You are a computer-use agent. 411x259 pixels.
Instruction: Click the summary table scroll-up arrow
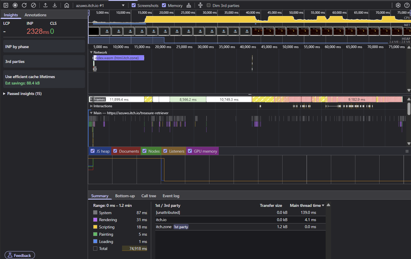(328, 205)
